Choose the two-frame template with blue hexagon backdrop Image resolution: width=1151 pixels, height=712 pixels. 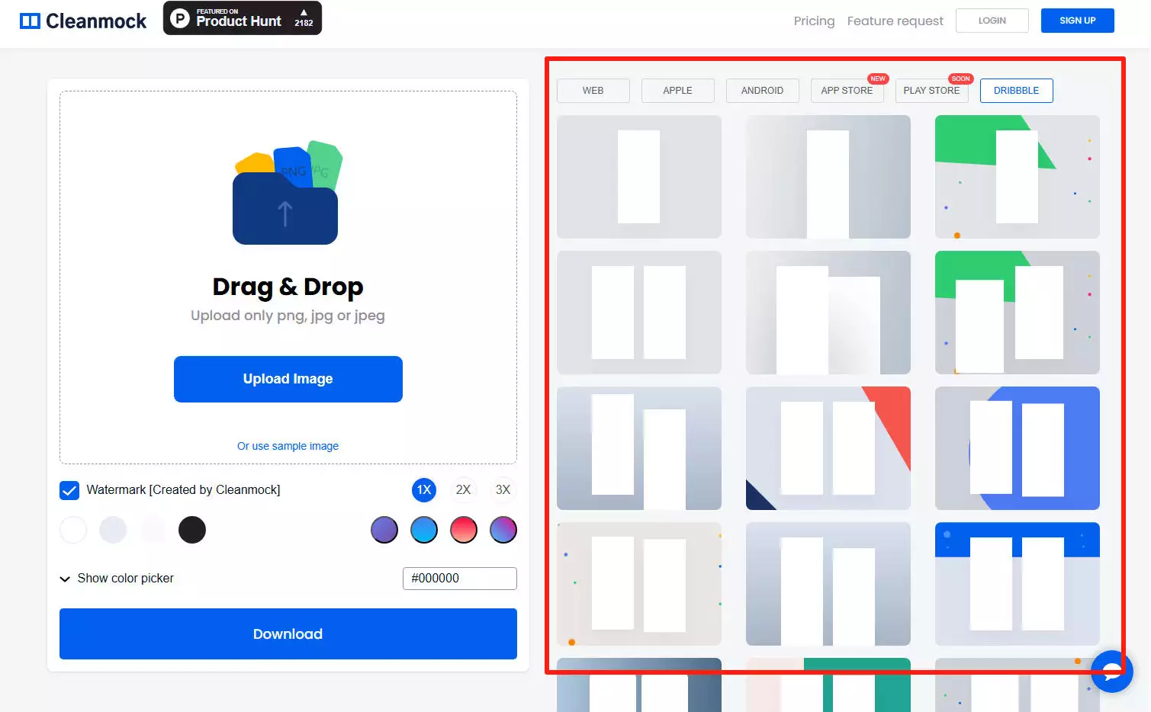[1018, 448]
